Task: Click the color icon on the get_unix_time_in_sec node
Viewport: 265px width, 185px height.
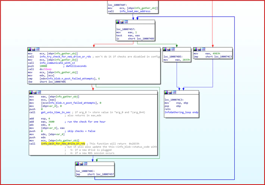Action: [31, 92]
